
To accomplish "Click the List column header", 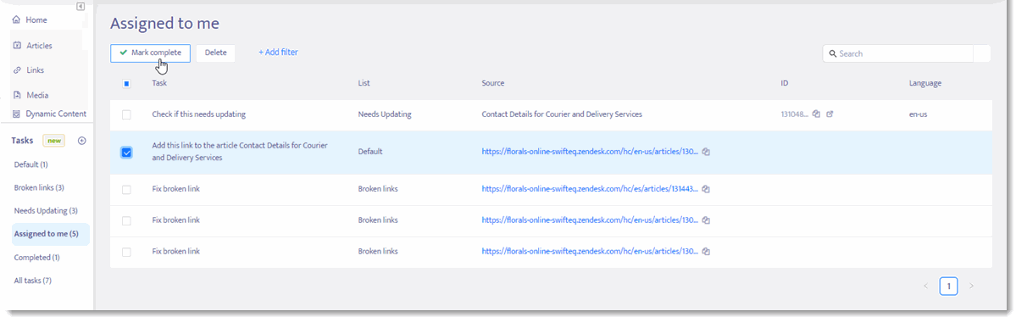I will point(364,84).
